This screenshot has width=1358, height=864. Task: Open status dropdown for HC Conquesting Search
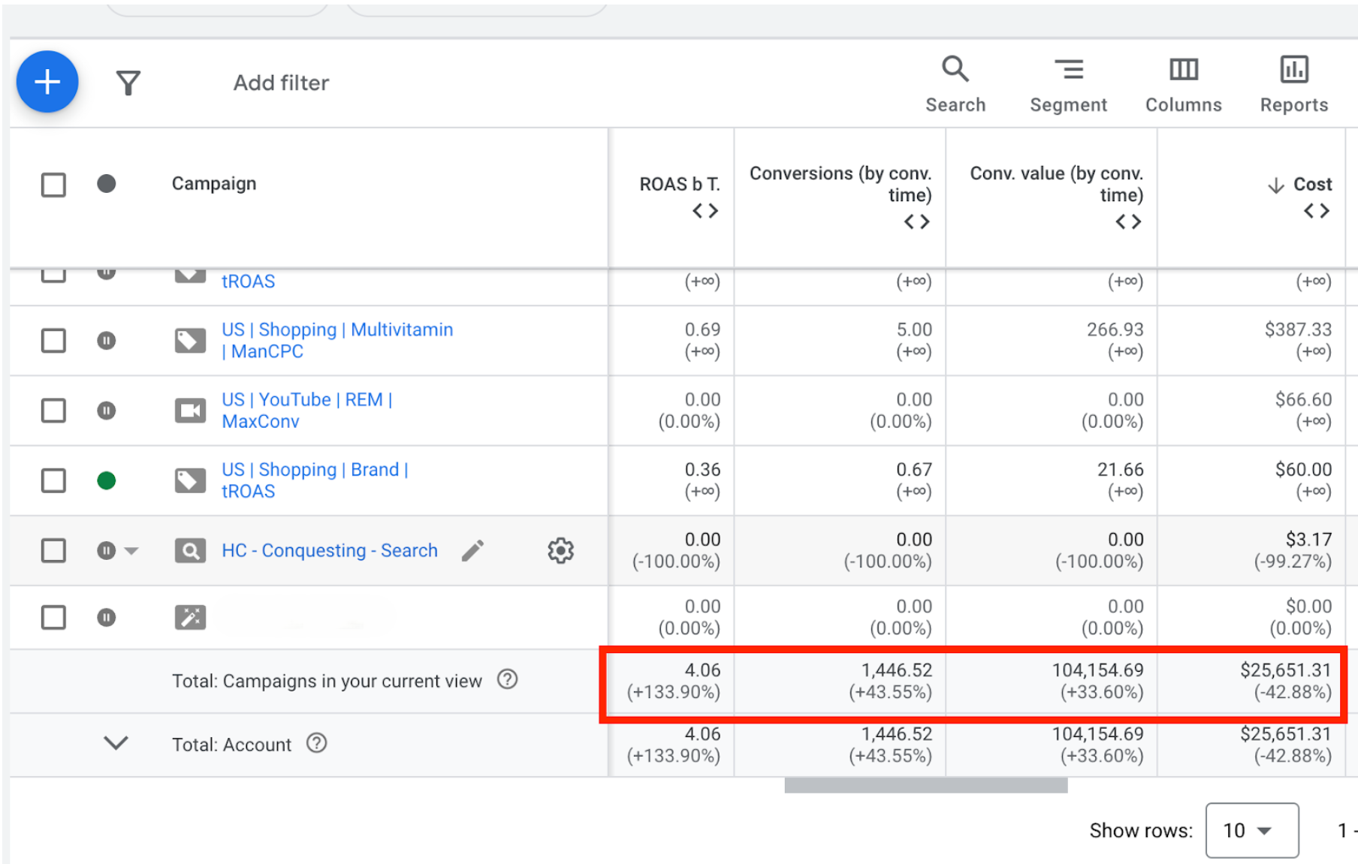131,551
